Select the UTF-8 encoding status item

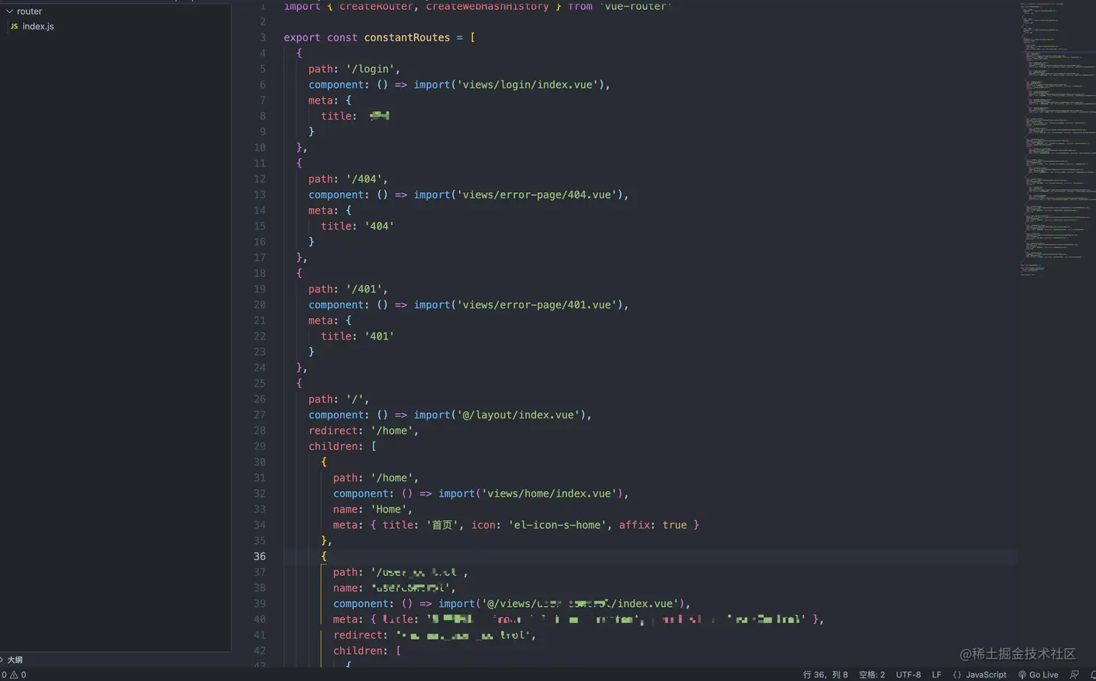point(908,675)
